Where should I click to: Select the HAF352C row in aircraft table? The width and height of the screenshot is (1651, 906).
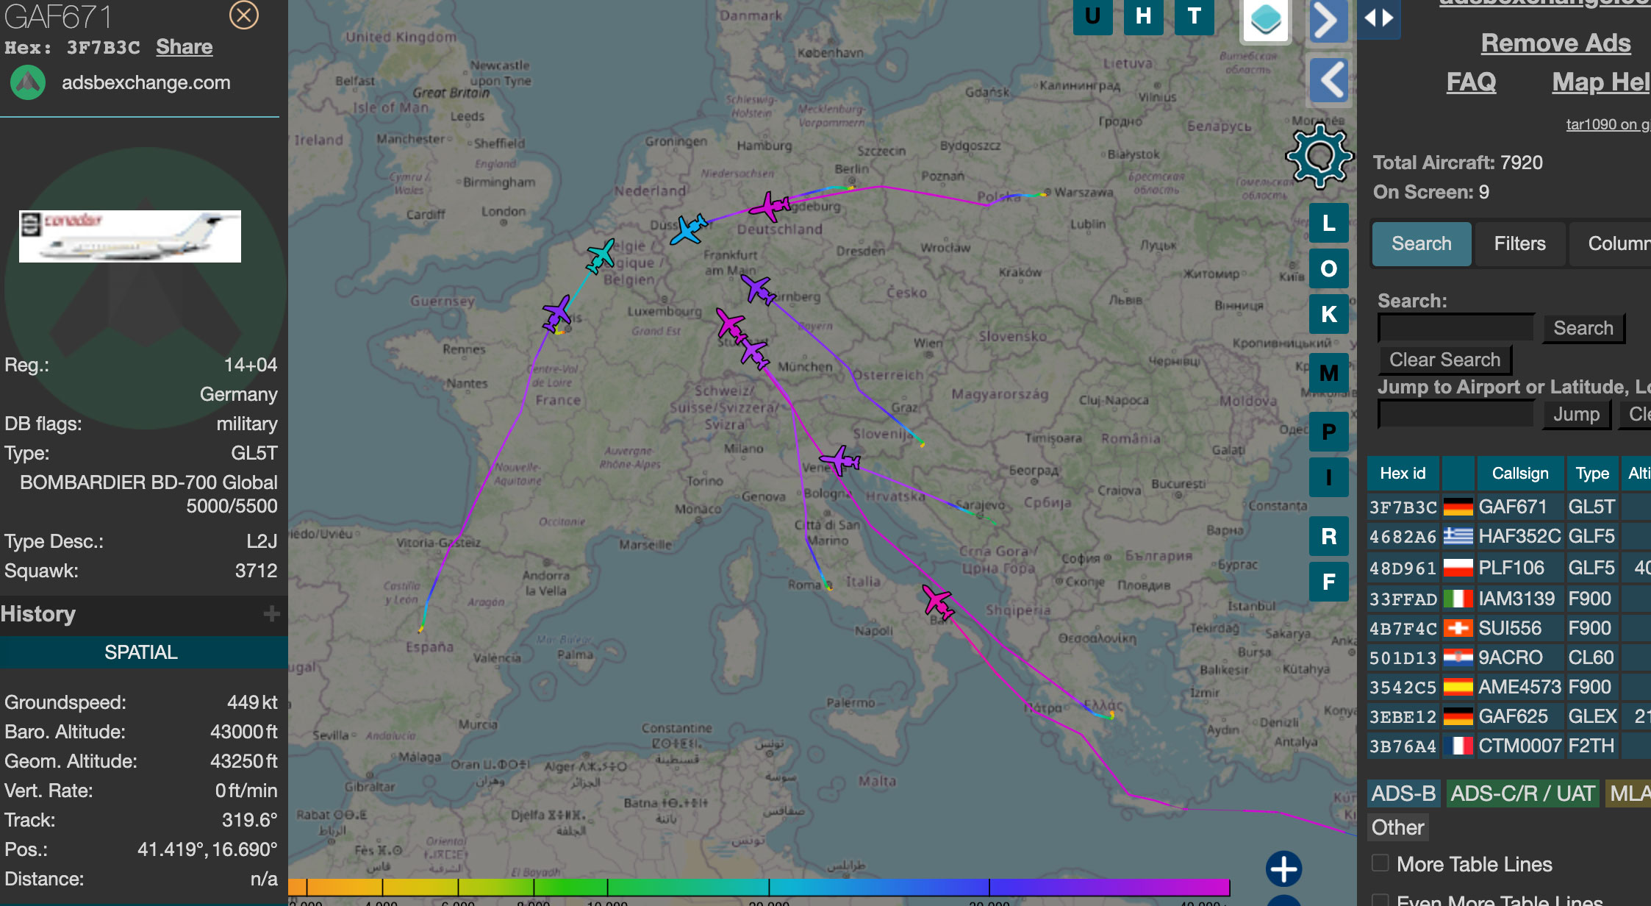pos(1509,536)
